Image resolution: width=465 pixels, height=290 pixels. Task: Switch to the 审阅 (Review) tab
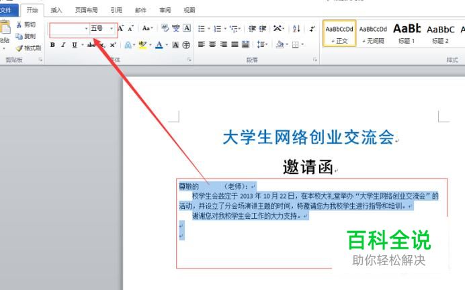click(x=165, y=10)
